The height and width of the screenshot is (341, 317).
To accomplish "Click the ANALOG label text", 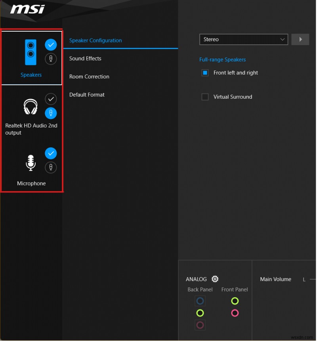I will tap(196, 279).
